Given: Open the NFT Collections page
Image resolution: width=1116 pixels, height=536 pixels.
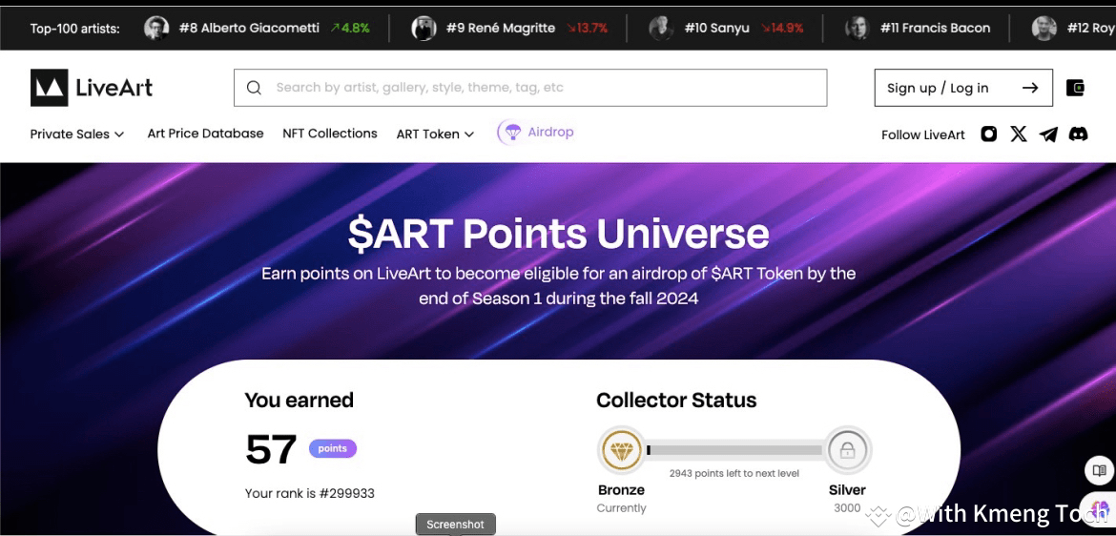Looking at the screenshot, I should [329, 134].
